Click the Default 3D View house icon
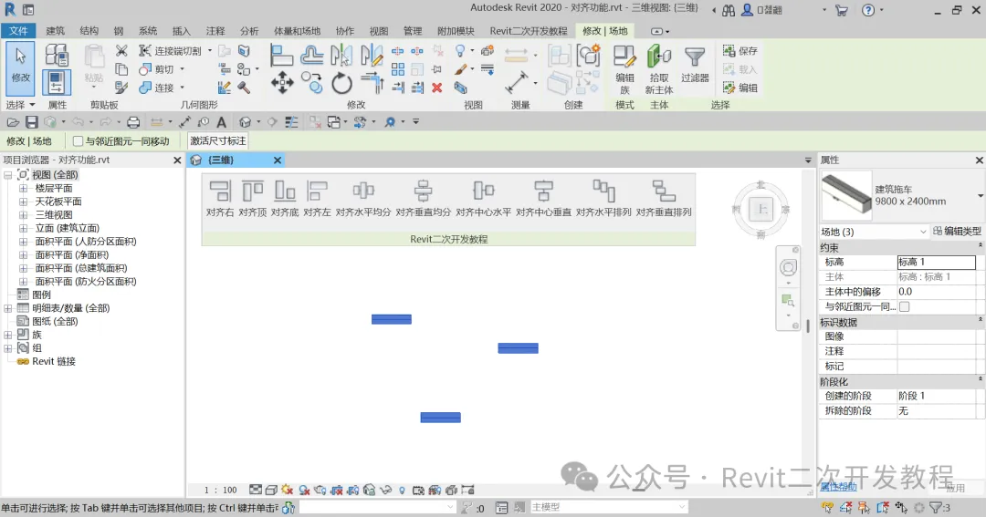The width and height of the screenshot is (986, 517). [246, 122]
